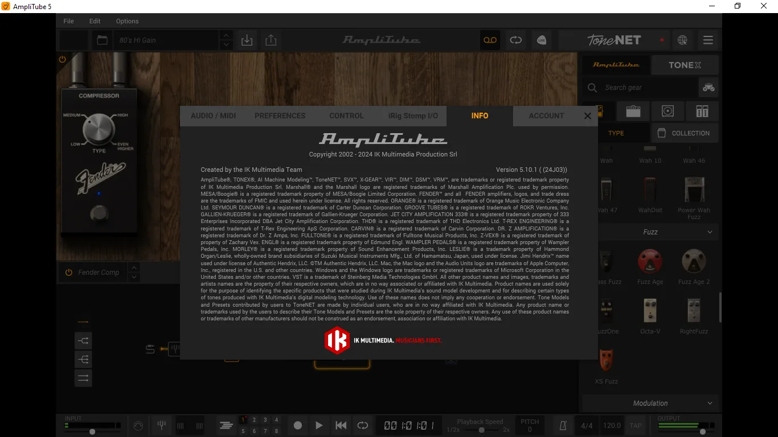Switch browser to TYPE view
Viewport: 778px width, 437px height.
coord(616,133)
